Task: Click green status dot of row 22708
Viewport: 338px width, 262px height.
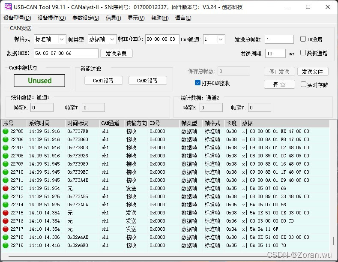Action: (x=6, y=156)
